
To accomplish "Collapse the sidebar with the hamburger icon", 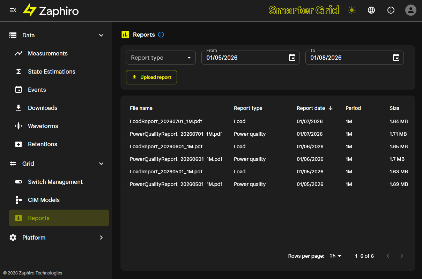I will click(13, 10).
